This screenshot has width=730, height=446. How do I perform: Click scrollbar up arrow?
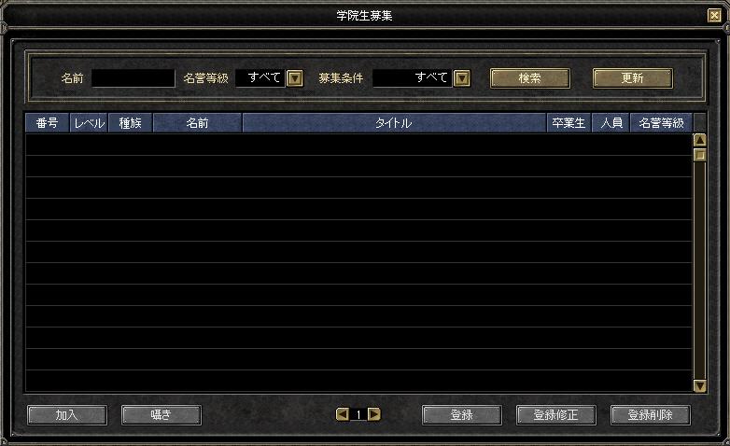click(700, 140)
